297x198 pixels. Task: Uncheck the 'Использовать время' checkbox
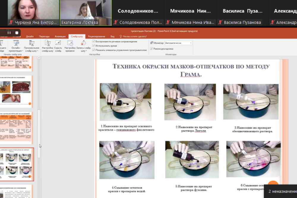tap(94, 46)
